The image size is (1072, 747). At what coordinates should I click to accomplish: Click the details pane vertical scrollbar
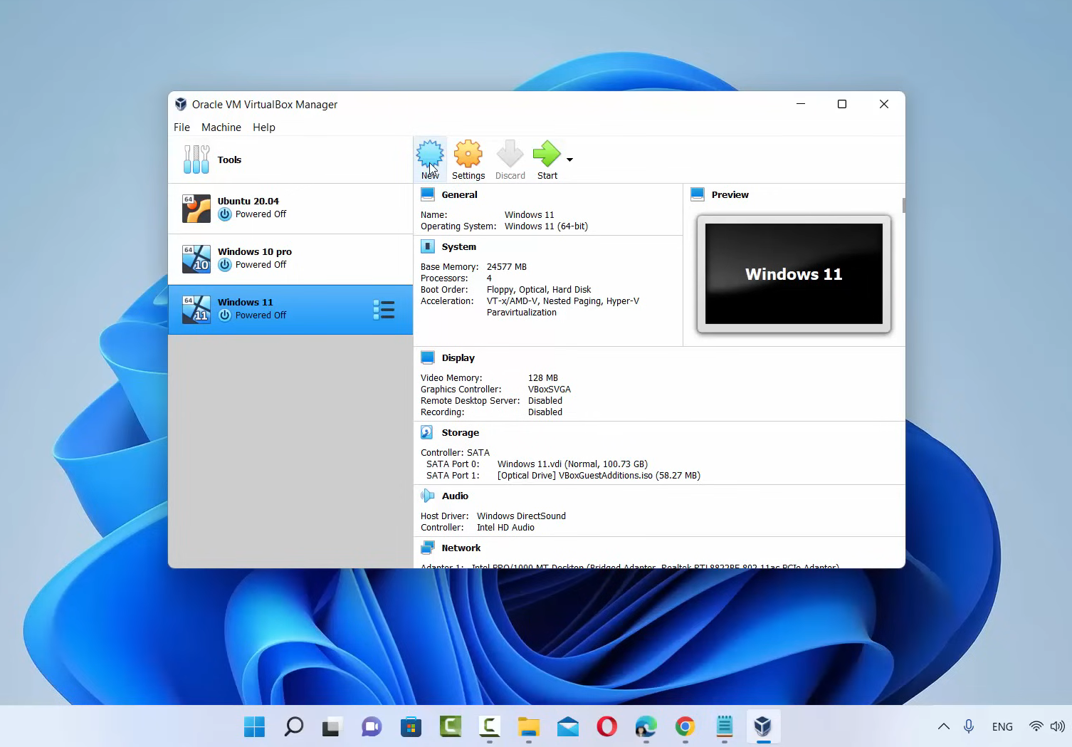pos(903,205)
